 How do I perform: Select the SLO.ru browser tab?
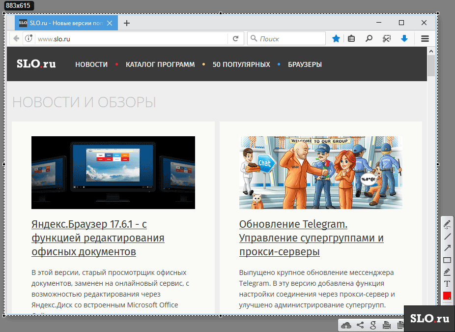click(x=66, y=23)
